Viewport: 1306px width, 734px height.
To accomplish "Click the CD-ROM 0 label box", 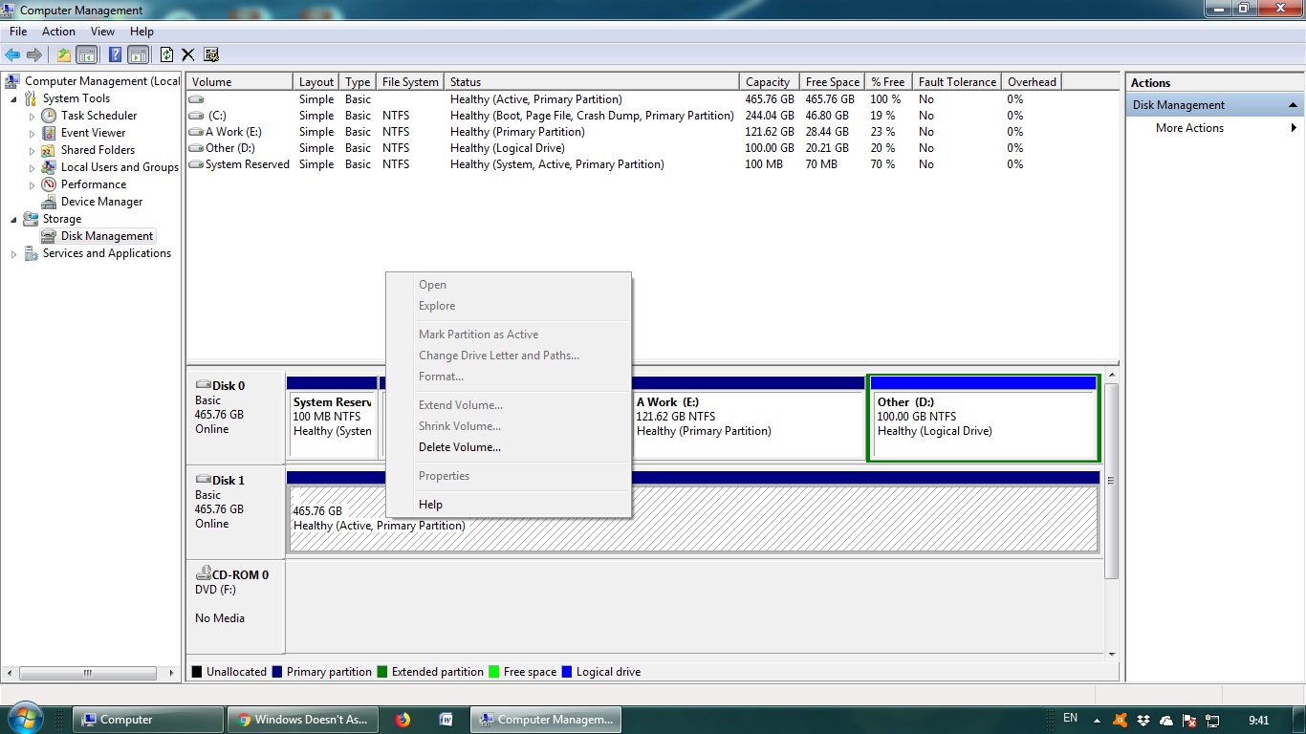I will [x=235, y=607].
